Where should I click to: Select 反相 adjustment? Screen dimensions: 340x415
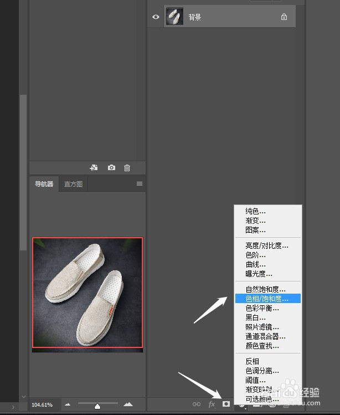click(268, 361)
